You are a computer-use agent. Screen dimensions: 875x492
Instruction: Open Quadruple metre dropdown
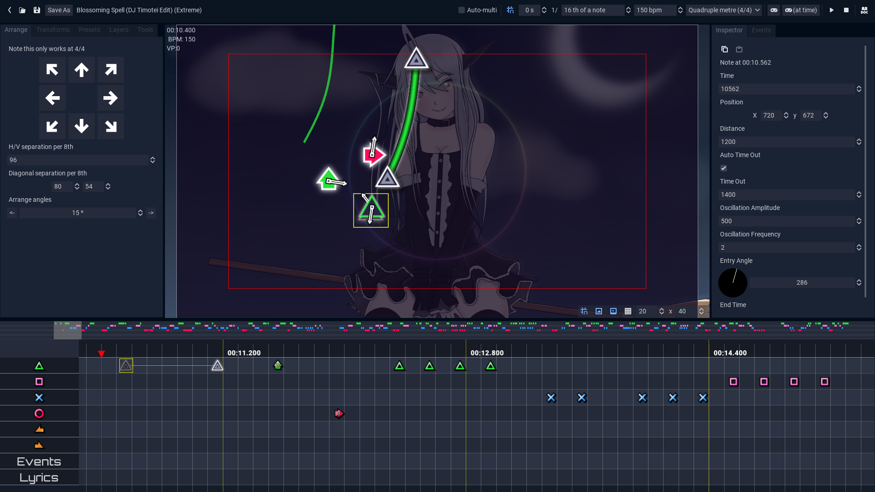coord(724,10)
